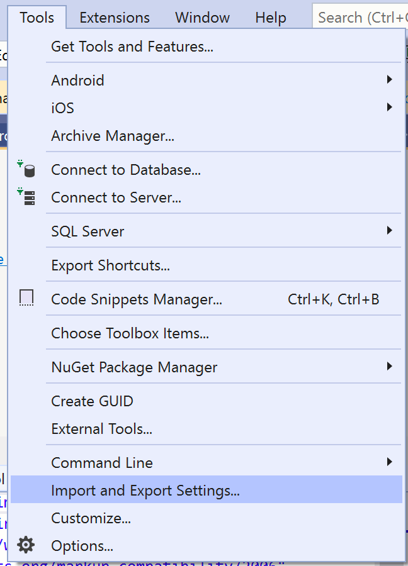Click the Ctrl+K, Ctrl+B shortcut text
The height and width of the screenshot is (566, 408).
333,299
